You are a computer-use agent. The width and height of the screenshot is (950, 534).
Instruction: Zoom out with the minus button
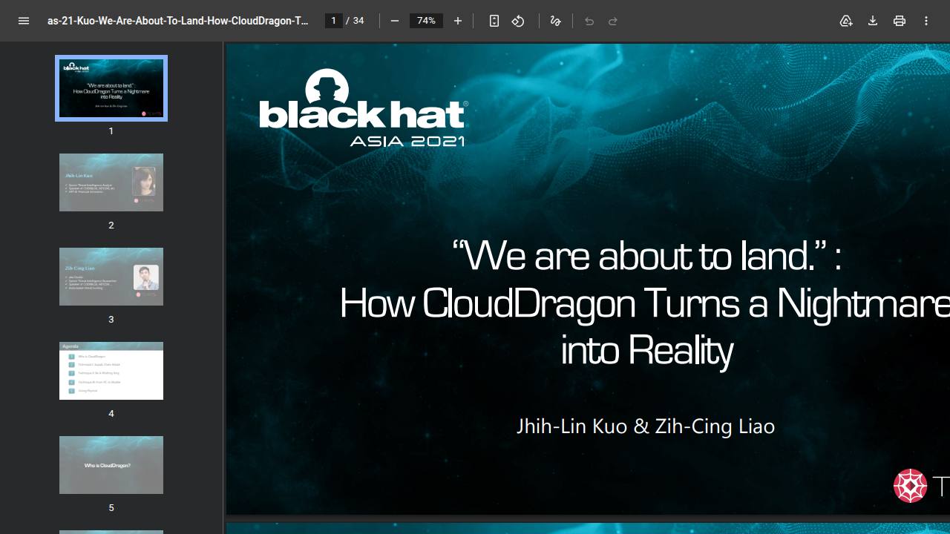[395, 21]
